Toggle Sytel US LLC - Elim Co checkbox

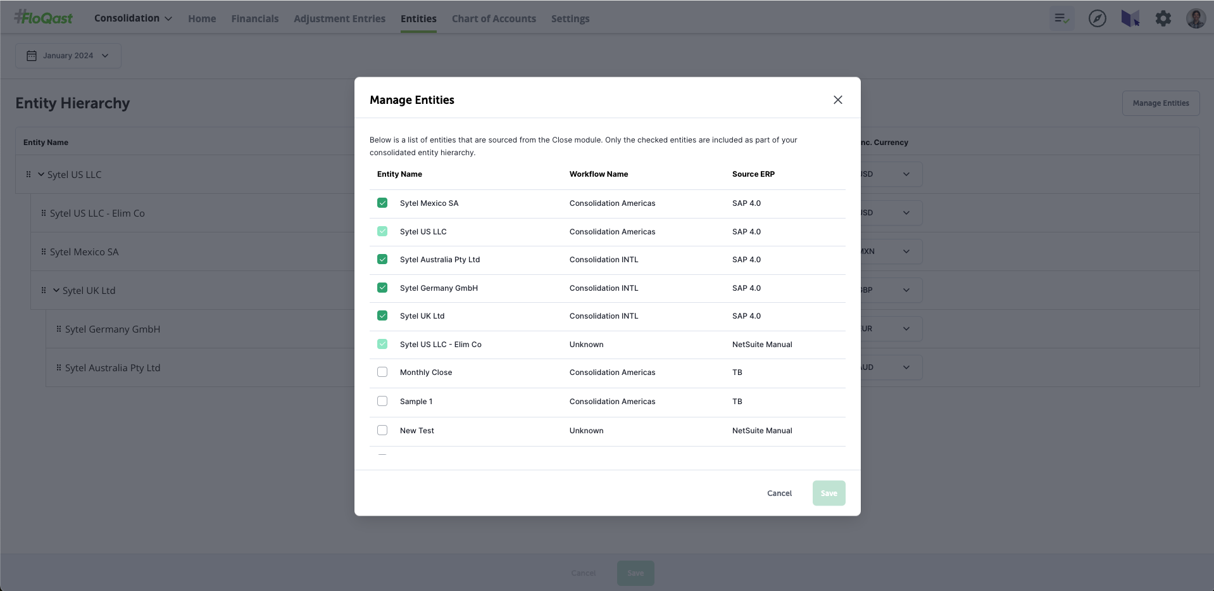(382, 344)
